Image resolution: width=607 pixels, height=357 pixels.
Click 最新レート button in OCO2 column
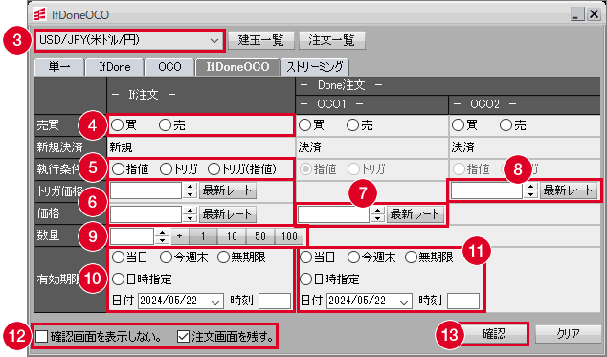tap(569, 190)
